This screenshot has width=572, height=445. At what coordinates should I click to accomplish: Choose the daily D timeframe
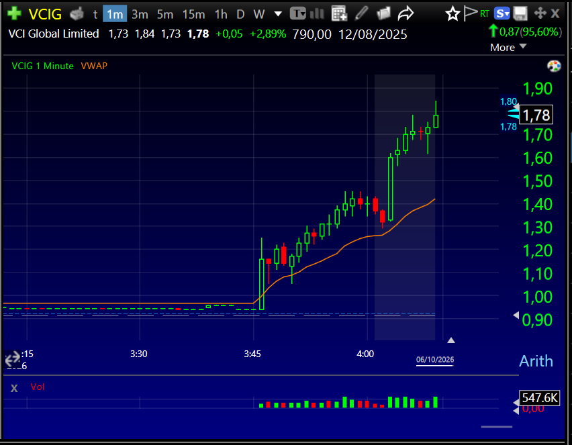(240, 14)
